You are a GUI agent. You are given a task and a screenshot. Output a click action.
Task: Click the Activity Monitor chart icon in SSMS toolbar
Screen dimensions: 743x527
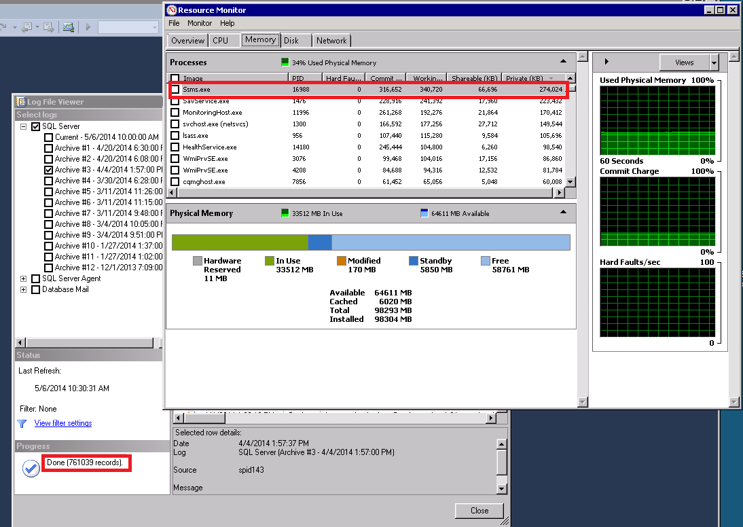tap(68, 27)
